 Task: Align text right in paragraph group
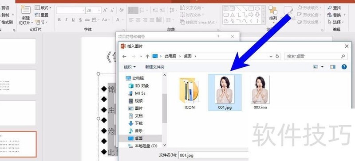click(145, 20)
